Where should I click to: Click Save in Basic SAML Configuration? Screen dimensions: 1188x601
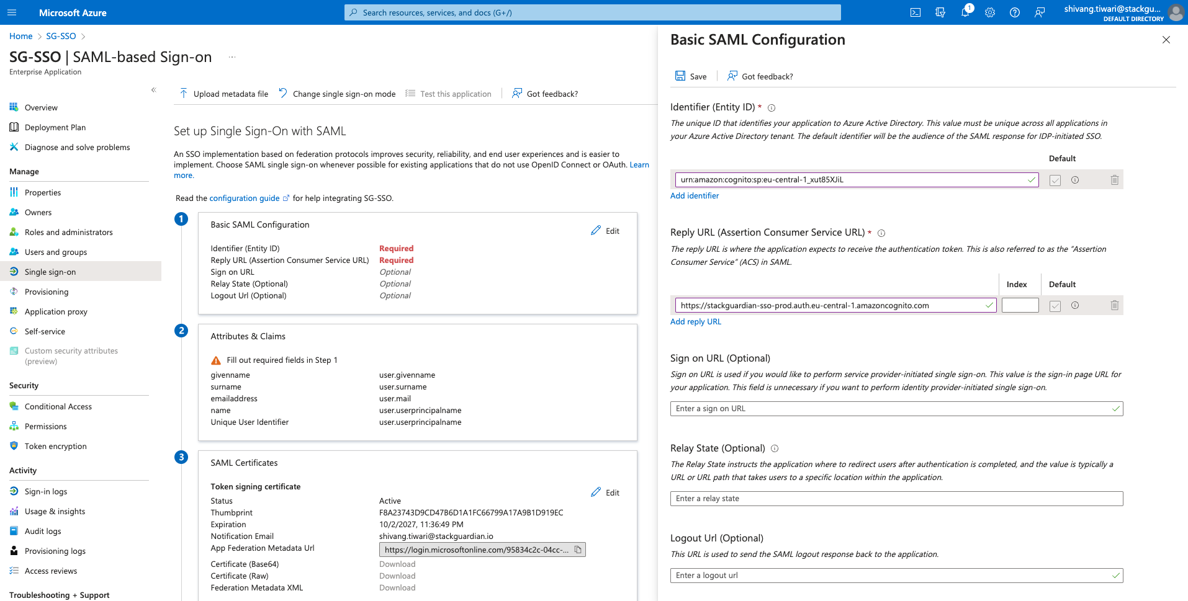coord(691,76)
